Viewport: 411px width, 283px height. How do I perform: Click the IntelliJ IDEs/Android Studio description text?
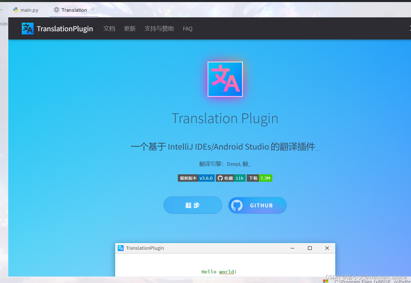(x=225, y=147)
